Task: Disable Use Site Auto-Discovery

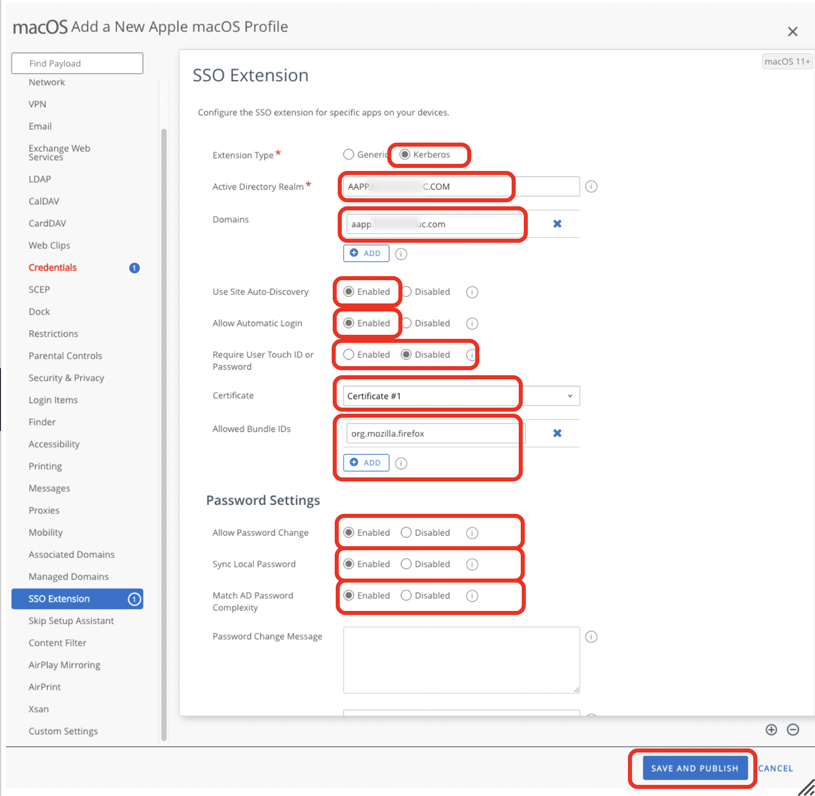Action: (407, 292)
